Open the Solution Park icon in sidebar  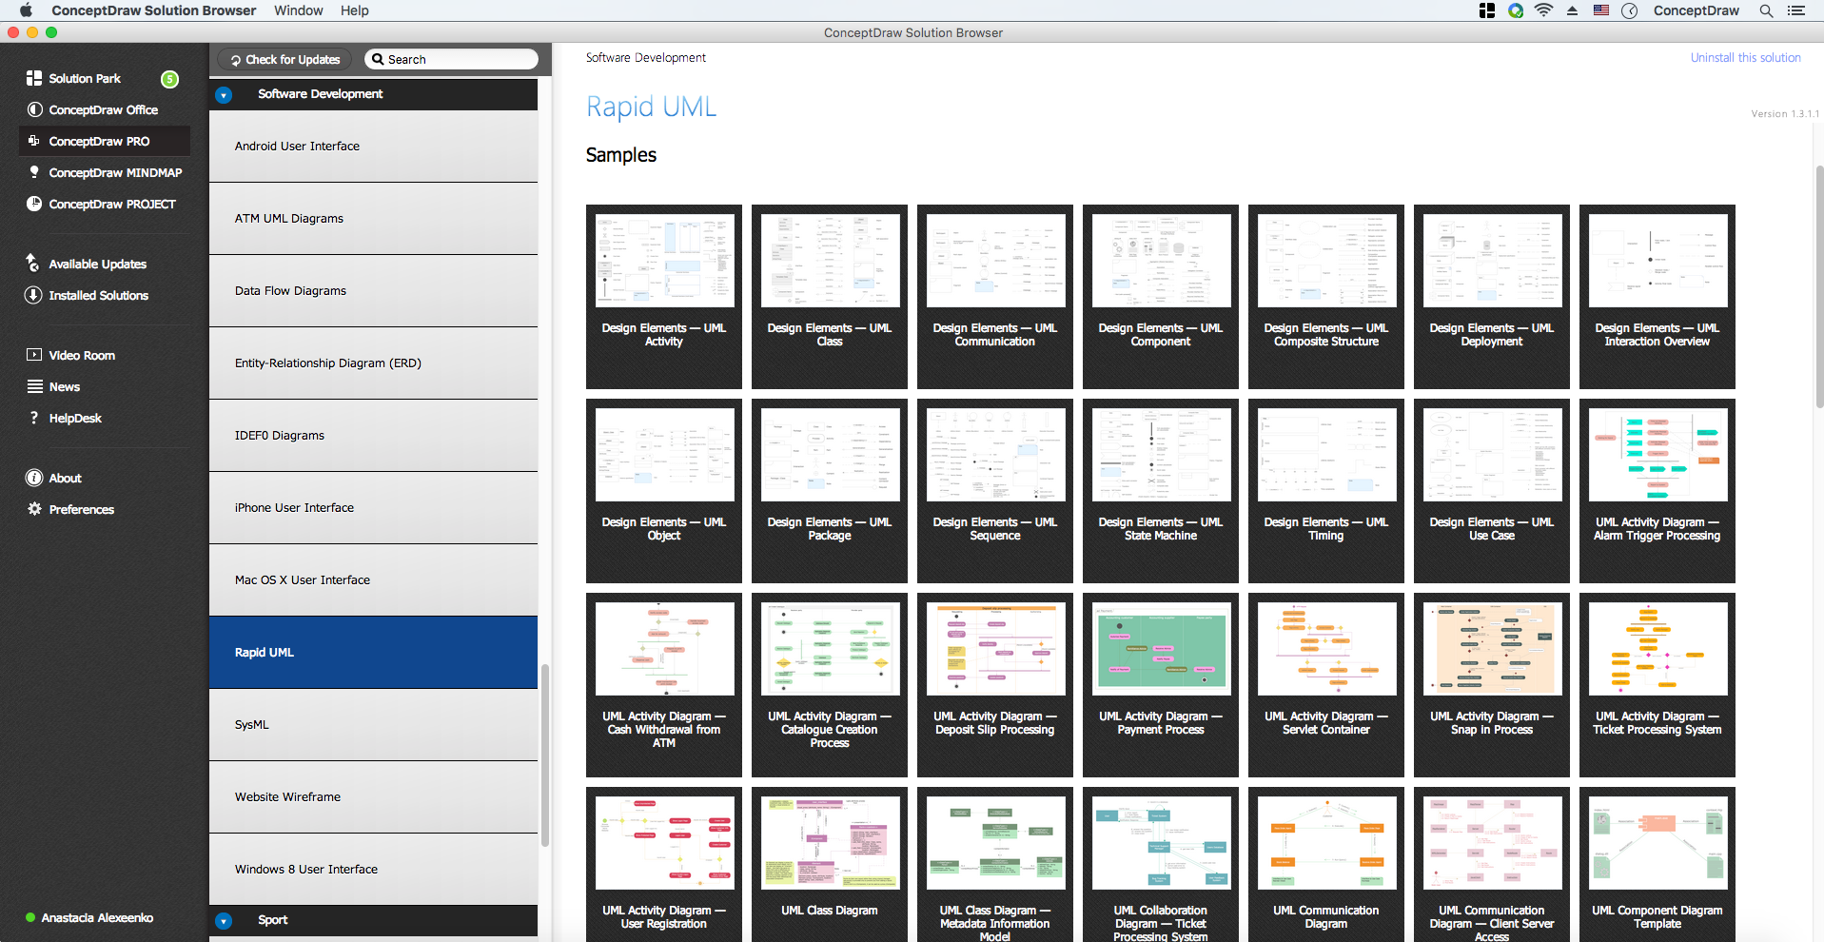tap(34, 78)
